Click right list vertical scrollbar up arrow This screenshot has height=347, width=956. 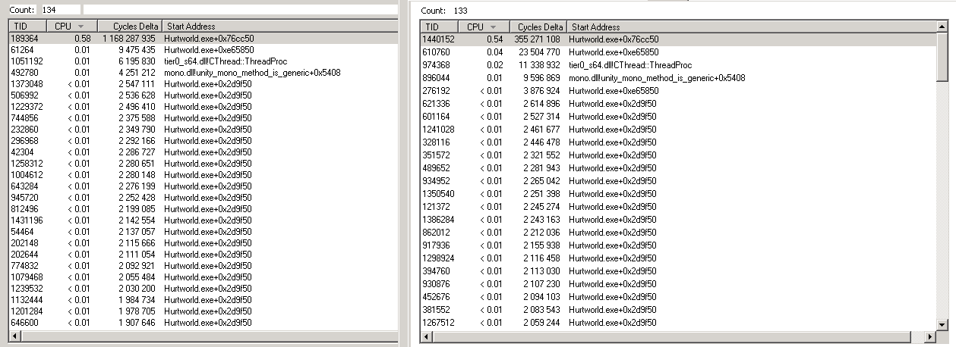click(942, 27)
